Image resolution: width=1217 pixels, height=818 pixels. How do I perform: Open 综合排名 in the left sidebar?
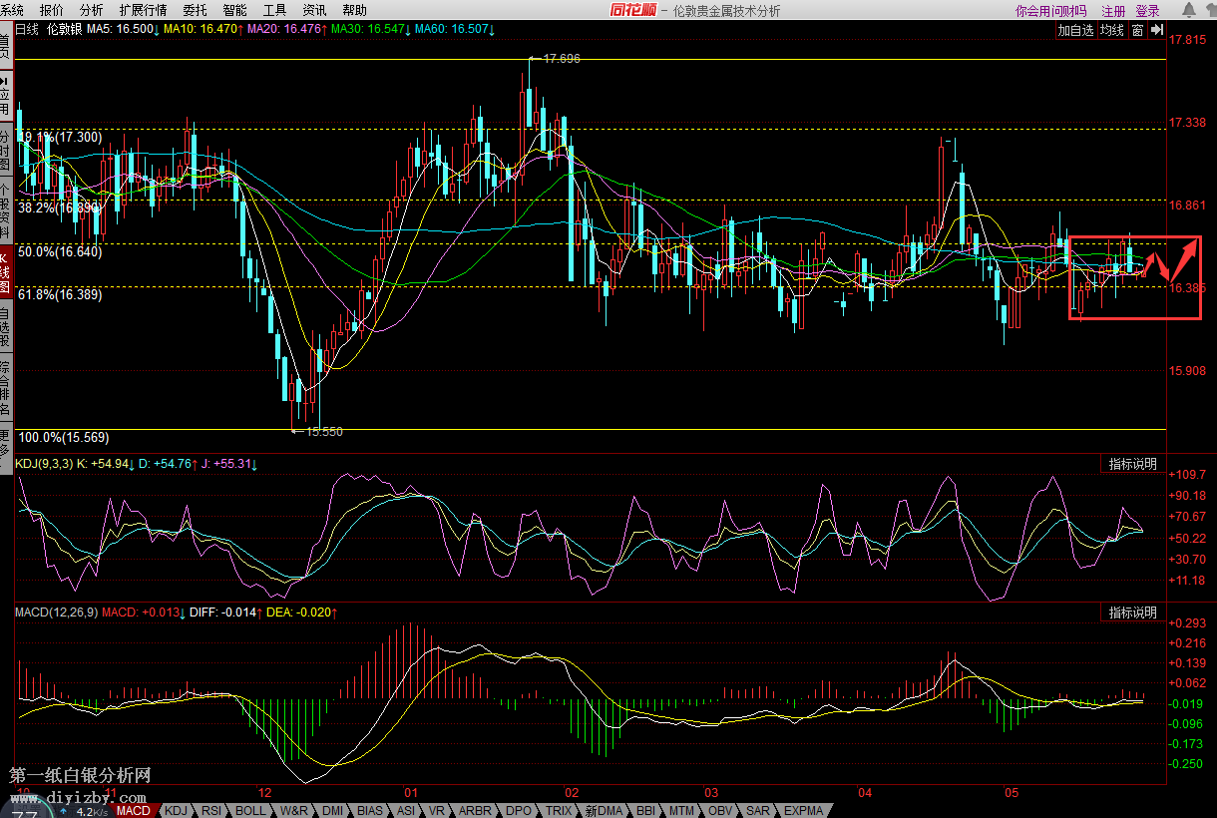tap(5, 388)
